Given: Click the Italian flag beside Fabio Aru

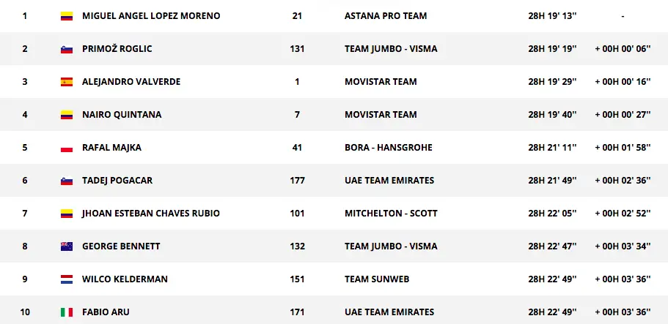Looking at the screenshot, I should [67, 312].
